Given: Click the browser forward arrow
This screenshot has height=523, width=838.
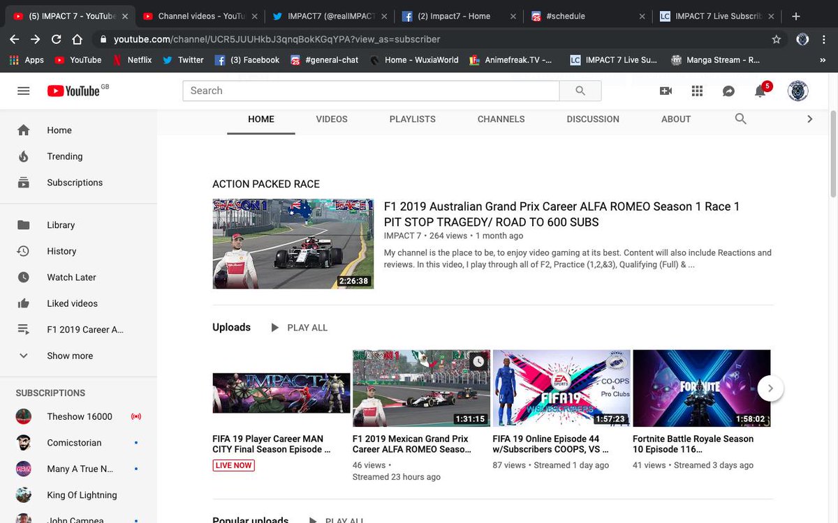Looking at the screenshot, I should pos(35,39).
